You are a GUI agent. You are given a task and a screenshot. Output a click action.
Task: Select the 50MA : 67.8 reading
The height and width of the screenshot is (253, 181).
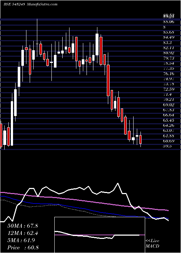[x=22, y=226]
